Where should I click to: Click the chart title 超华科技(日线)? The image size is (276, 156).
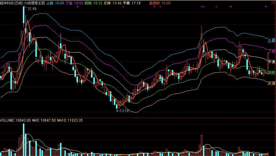click(12, 3)
